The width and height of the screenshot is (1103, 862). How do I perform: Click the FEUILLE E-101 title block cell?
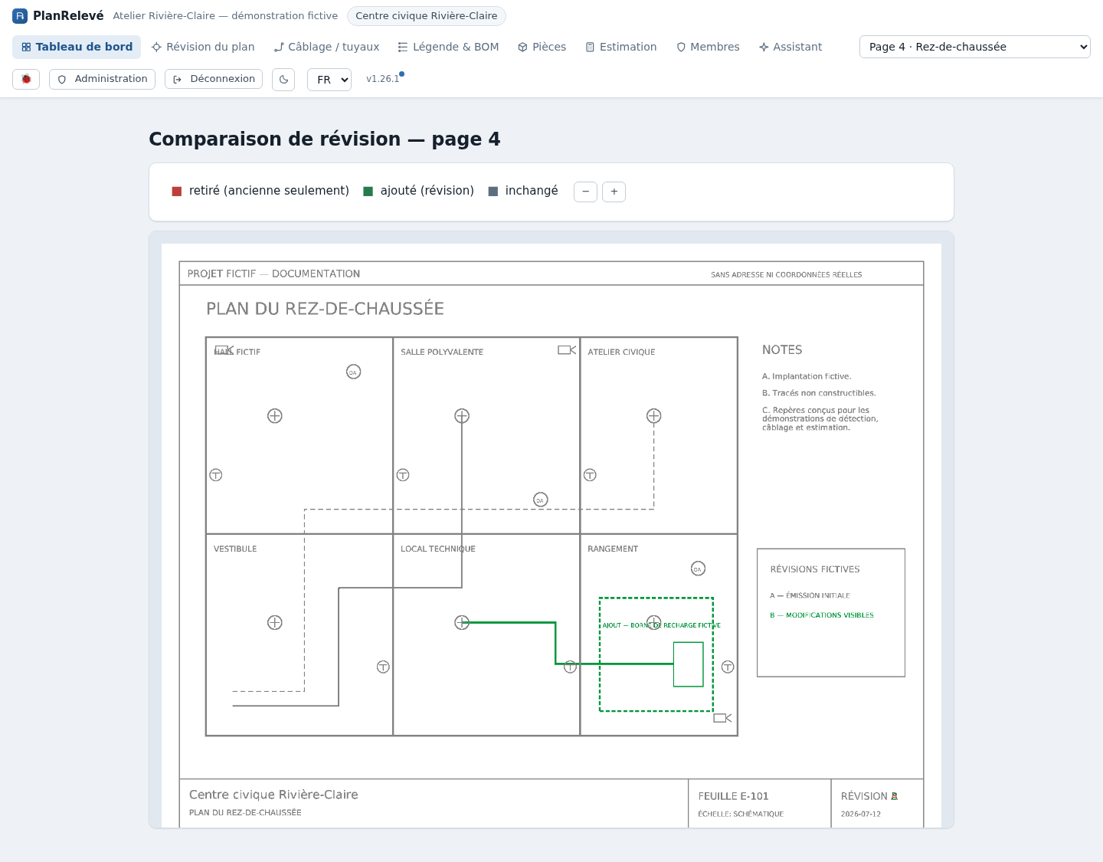click(760, 803)
